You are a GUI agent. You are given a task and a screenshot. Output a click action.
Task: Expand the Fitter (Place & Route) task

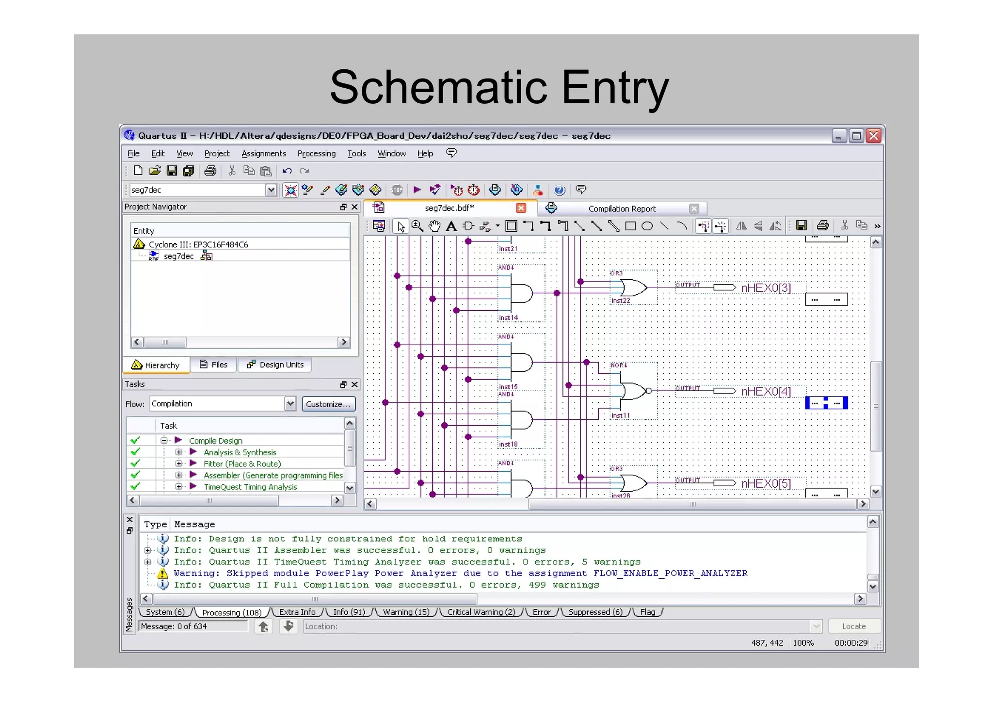coord(179,463)
